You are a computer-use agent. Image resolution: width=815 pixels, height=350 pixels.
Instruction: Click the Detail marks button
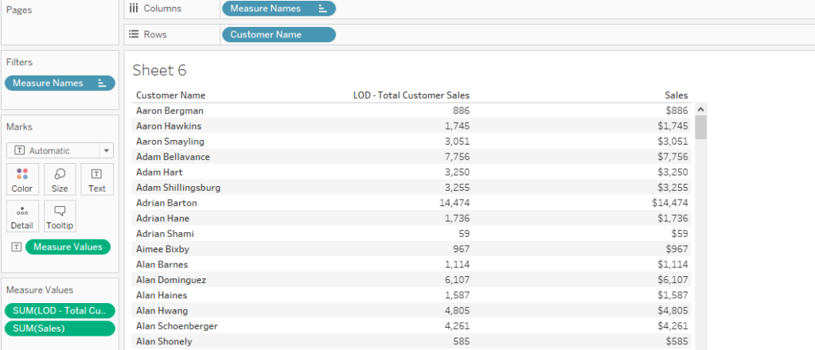(x=22, y=216)
